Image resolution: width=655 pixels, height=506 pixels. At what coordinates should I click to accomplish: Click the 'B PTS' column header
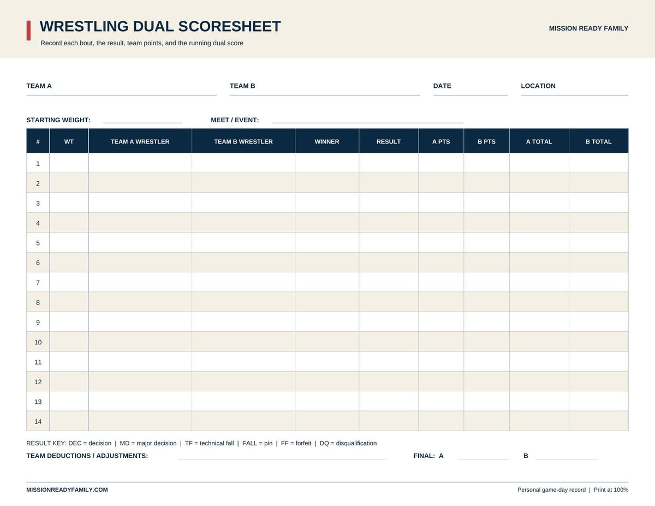click(x=486, y=141)
